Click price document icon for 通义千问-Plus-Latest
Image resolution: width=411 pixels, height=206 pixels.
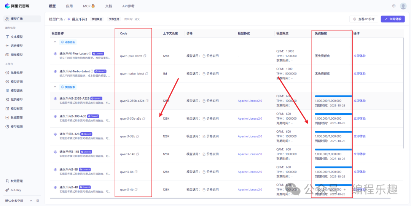click(x=204, y=56)
